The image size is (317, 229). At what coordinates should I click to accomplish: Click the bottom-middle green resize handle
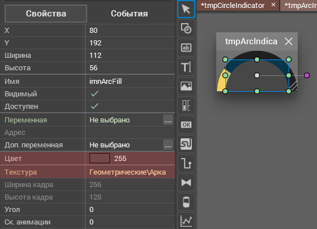coord(257,91)
